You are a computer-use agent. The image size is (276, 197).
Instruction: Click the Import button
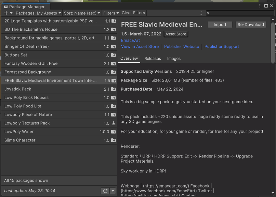(220, 25)
